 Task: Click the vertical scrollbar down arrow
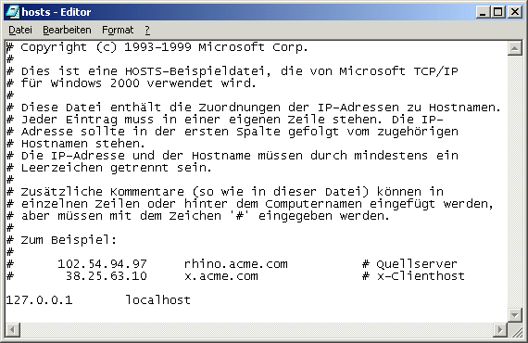515,315
